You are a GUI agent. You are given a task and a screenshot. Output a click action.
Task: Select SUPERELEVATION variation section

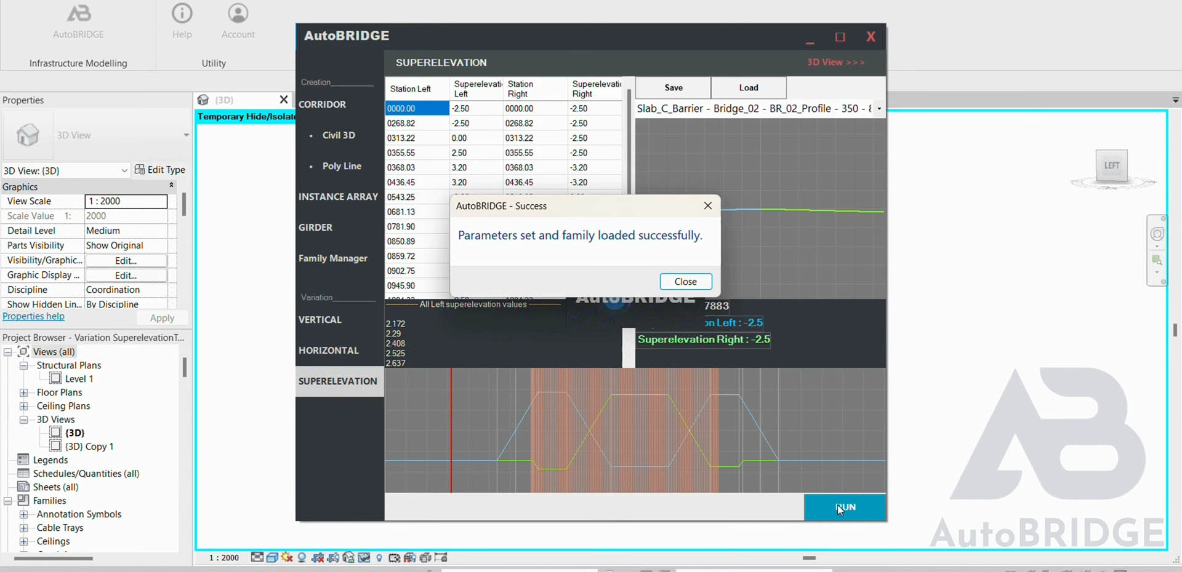[x=340, y=381]
